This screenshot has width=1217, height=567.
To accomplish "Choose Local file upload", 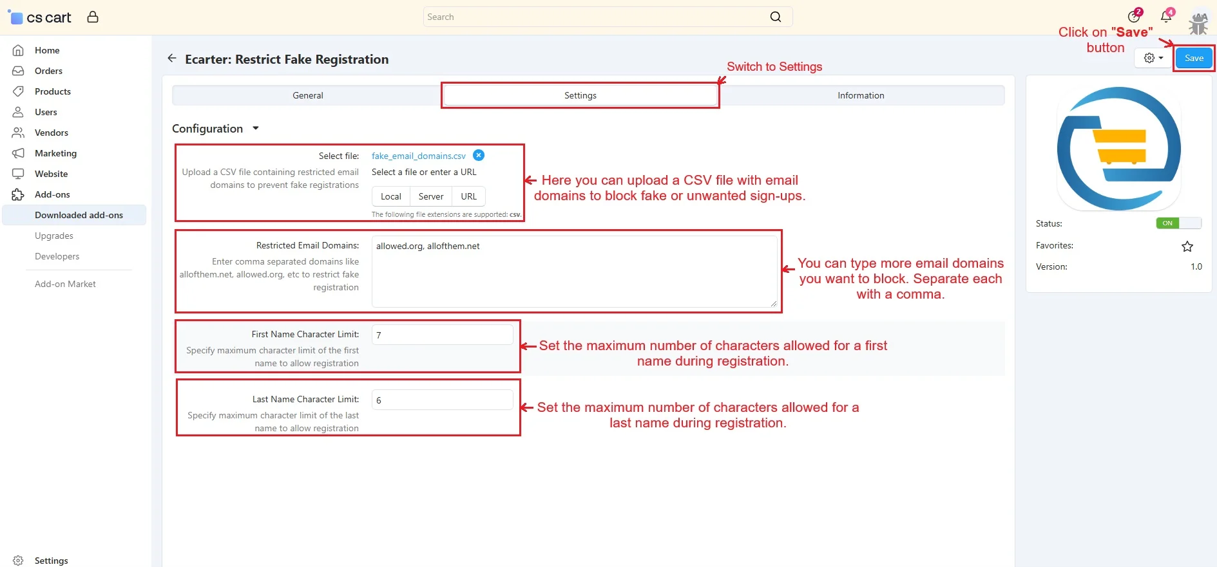I will coord(391,196).
